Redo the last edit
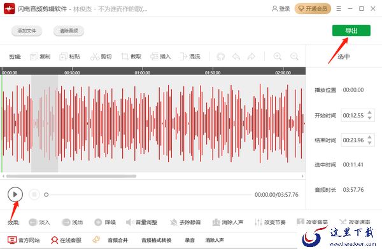This screenshot has height=249, width=382. 251,57
